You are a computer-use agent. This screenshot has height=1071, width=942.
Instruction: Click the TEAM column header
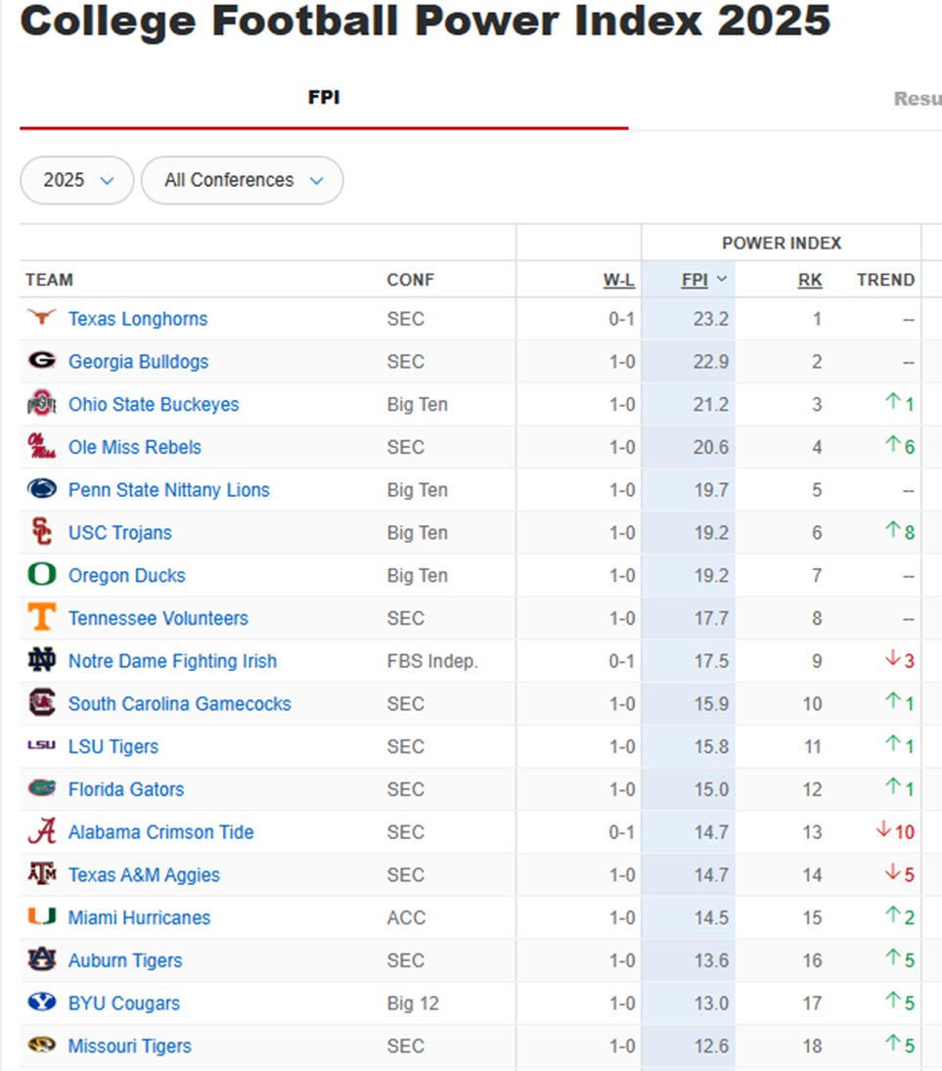tap(49, 280)
